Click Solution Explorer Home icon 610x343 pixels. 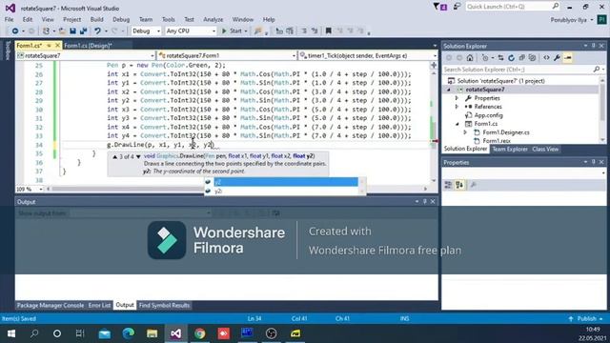[x=470, y=57]
